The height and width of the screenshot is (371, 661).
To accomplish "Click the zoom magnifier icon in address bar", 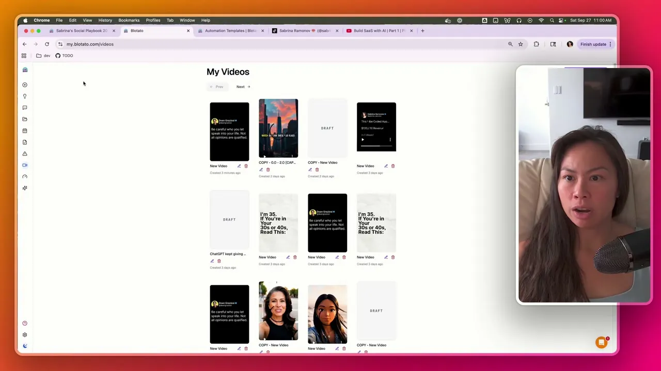I will pos(510,44).
